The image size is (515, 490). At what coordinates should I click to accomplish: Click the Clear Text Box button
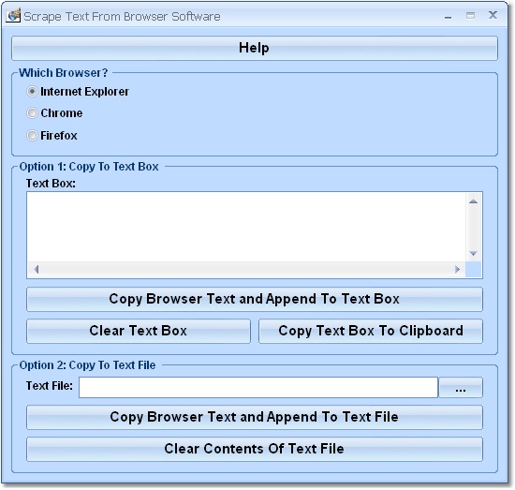(139, 331)
